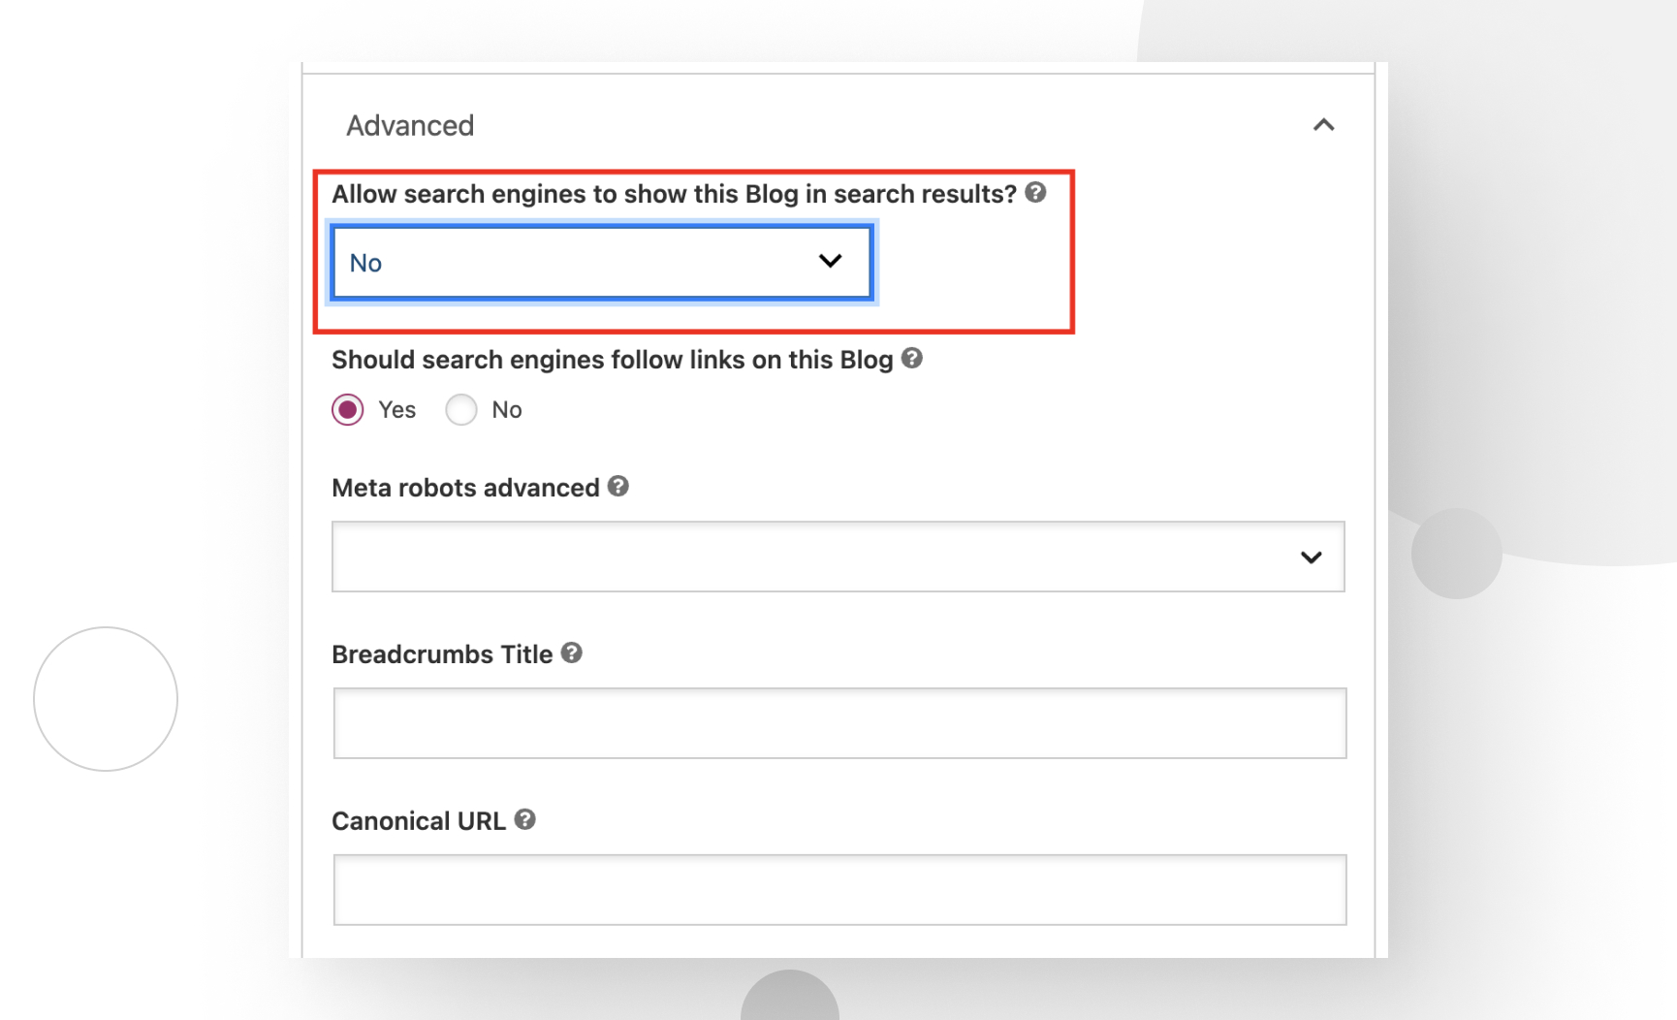Click inside the Canonical URL field
Screen dimensions: 1677x1020
coord(838,889)
